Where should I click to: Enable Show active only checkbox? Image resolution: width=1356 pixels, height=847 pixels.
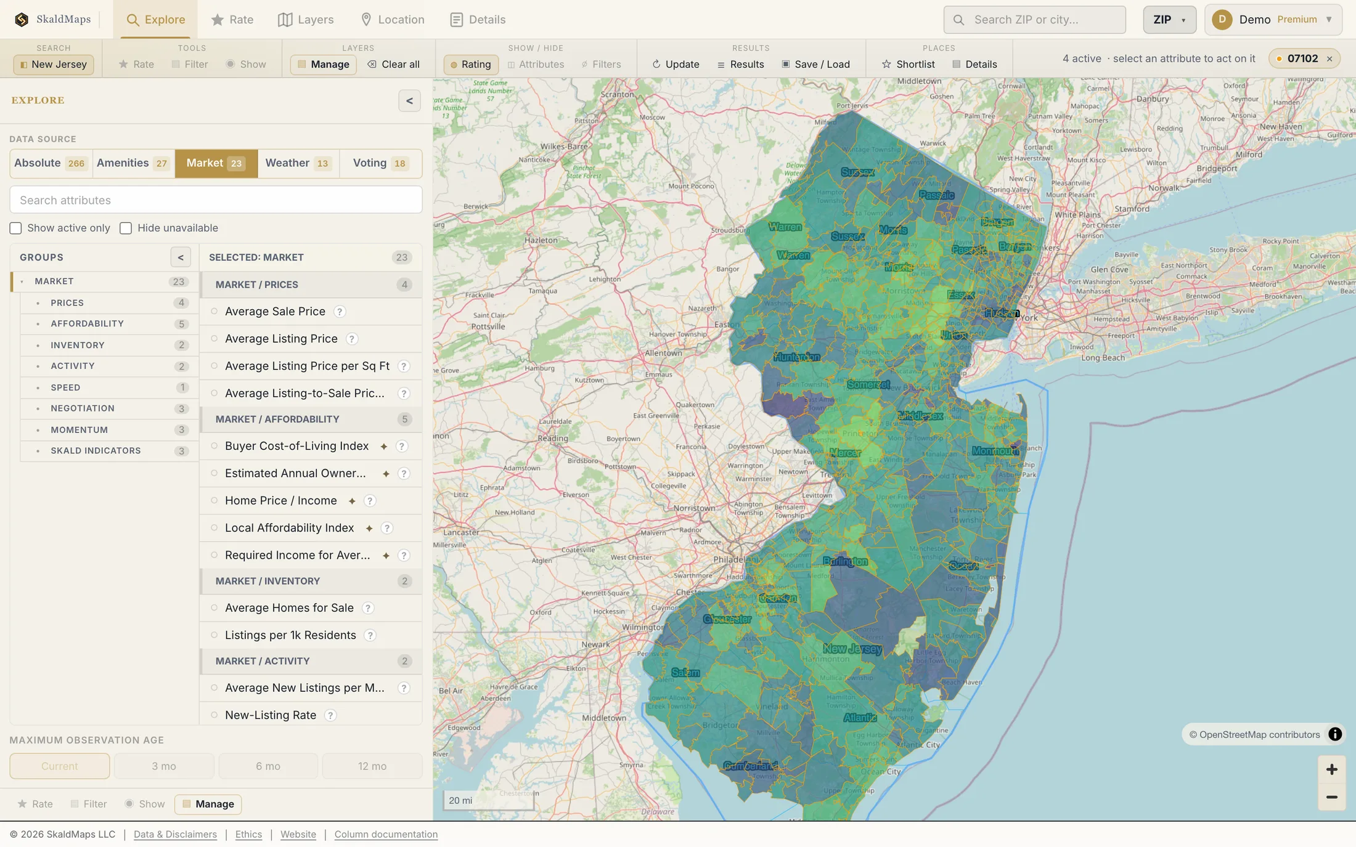point(15,229)
